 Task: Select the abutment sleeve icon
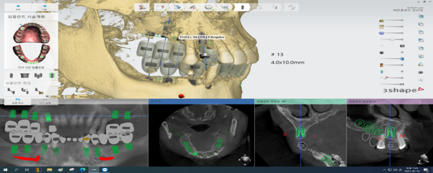click(25, 75)
